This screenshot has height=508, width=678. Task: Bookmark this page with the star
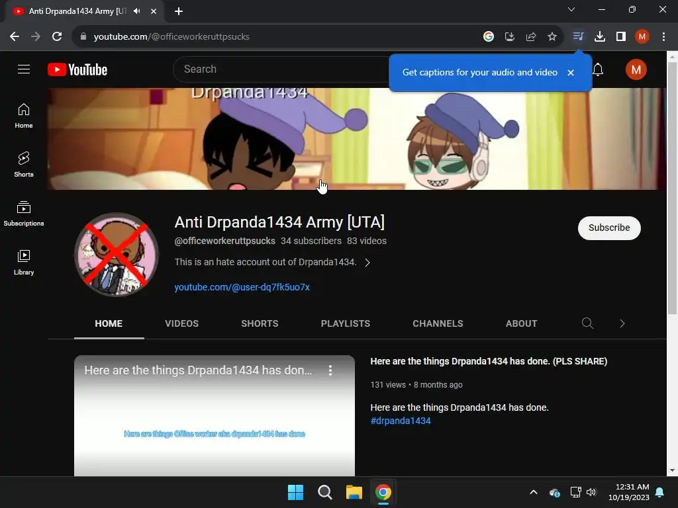[552, 37]
